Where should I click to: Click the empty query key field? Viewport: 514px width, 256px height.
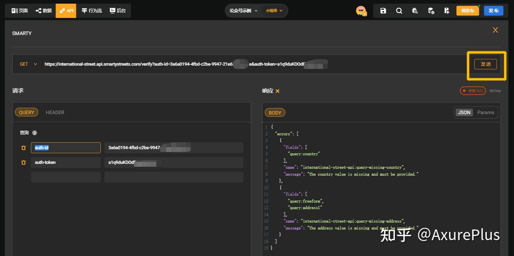coord(66,177)
